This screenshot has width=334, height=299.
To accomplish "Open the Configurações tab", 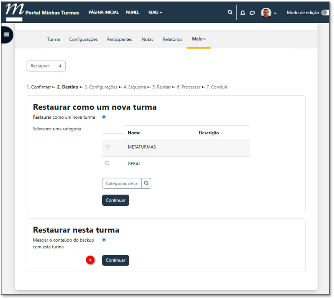I will pos(83,39).
